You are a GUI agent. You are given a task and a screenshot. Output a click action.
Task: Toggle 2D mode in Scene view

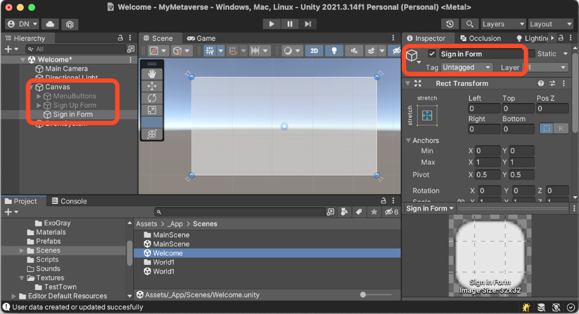[314, 50]
